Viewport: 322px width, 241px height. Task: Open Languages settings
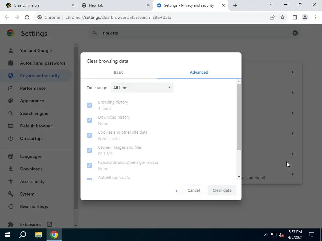click(x=36, y=156)
